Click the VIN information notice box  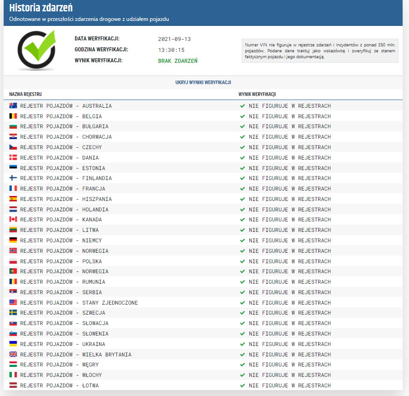tap(320, 50)
